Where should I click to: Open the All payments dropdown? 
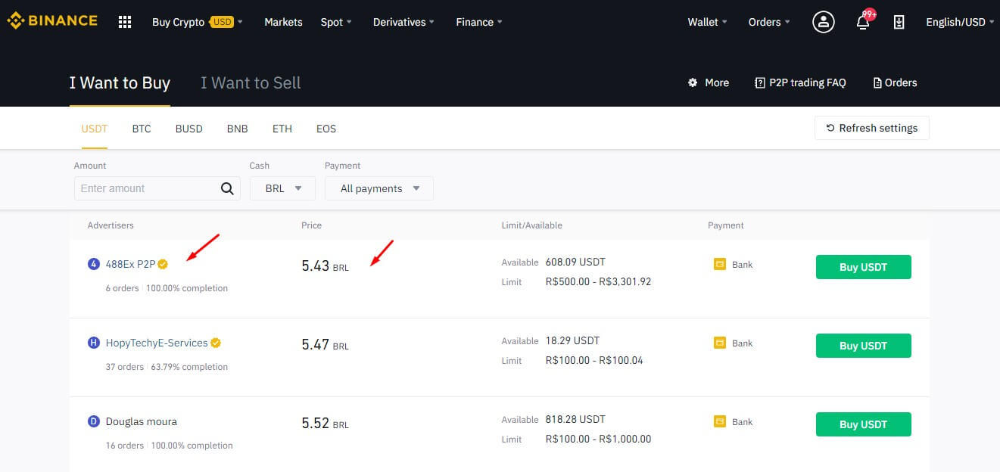tap(379, 188)
